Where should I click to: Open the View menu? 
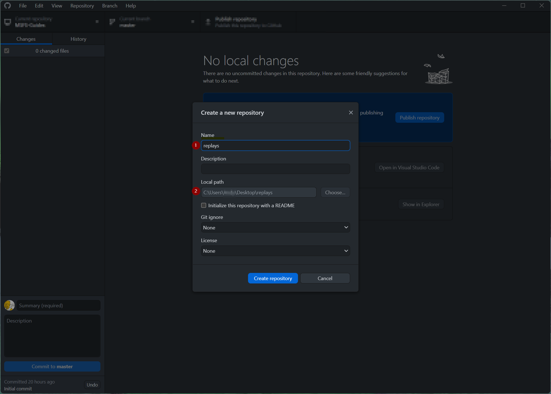pyautogui.click(x=57, y=6)
